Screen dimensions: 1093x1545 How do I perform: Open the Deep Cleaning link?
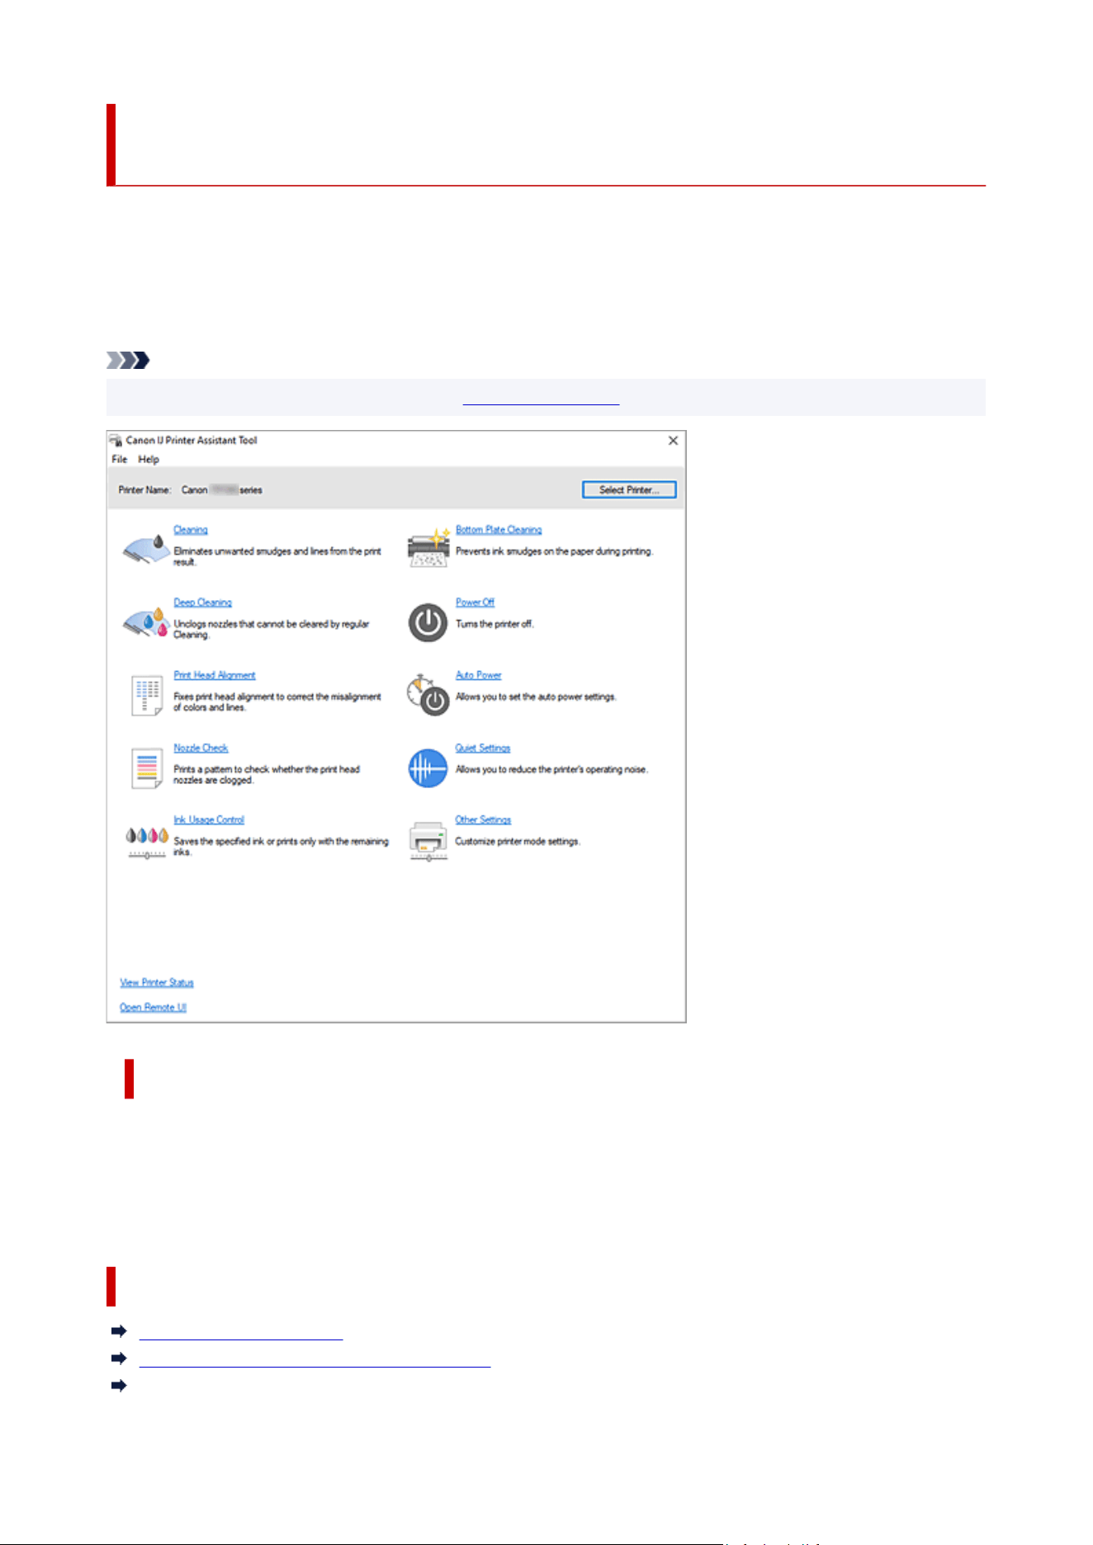202,602
